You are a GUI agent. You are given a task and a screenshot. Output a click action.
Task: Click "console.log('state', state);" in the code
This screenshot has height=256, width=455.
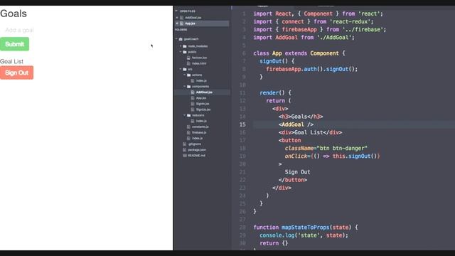coord(304,235)
